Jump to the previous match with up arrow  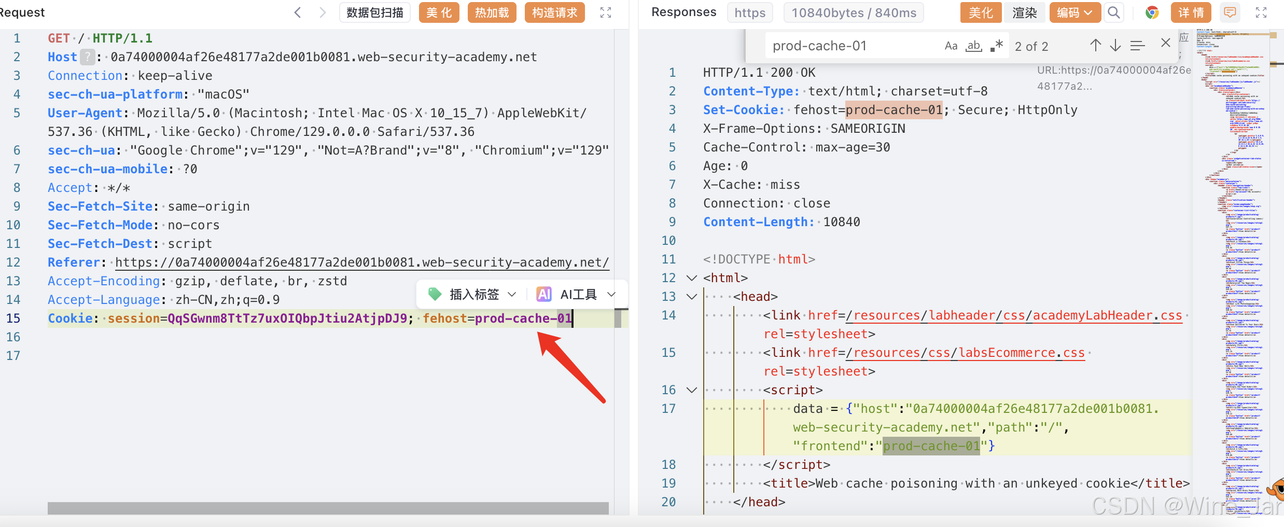point(1095,46)
